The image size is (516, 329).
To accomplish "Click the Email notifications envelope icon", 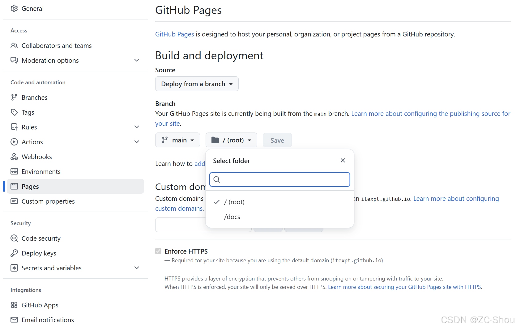I will [x=14, y=320].
